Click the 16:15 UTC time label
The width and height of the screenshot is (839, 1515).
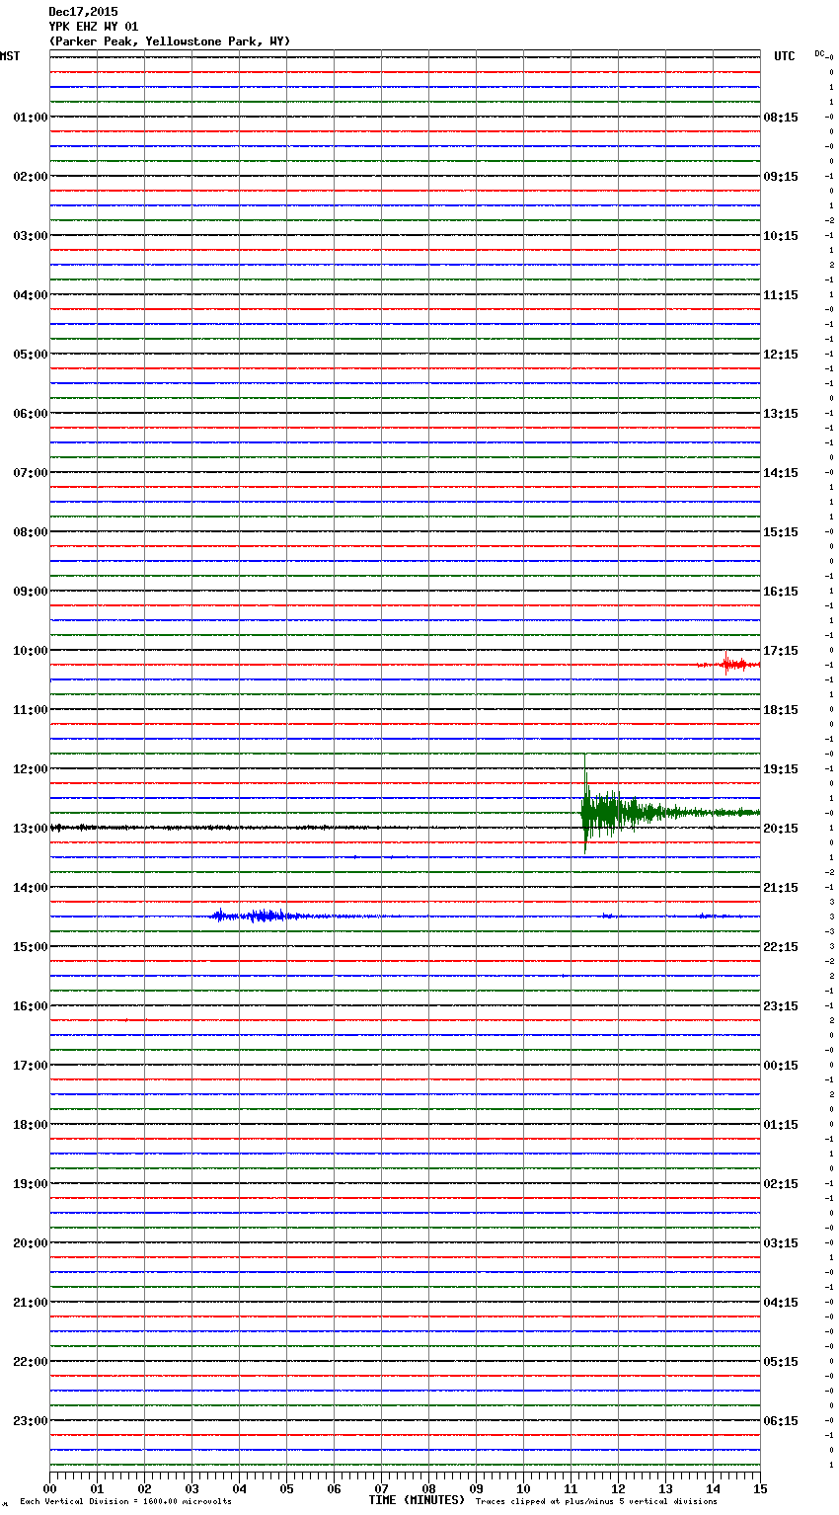pos(781,592)
